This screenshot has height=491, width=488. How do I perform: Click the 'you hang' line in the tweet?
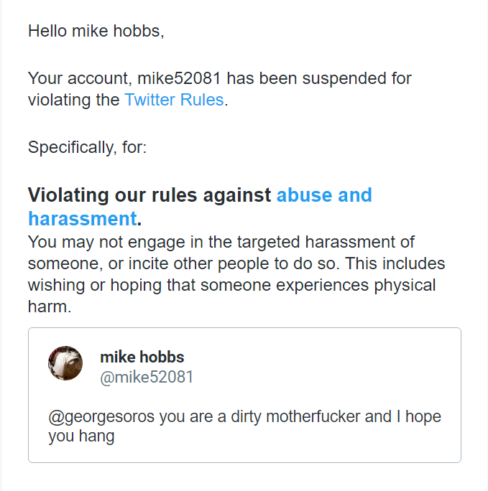(x=81, y=436)
